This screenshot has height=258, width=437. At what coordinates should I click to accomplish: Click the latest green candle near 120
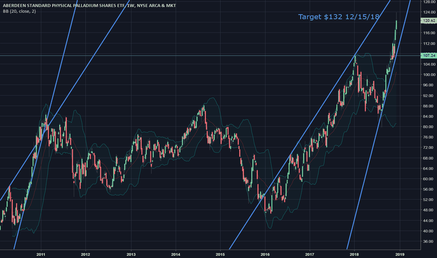point(396,24)
